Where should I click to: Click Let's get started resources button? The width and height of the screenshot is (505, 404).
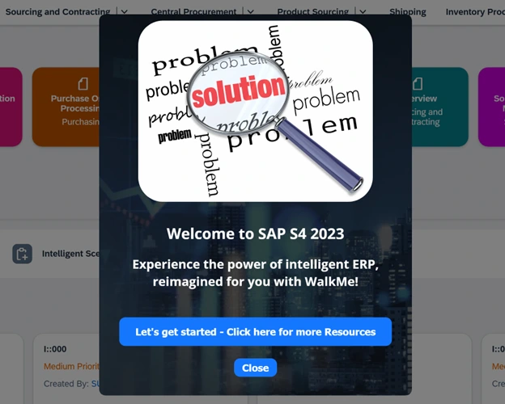tap(256, 331)
